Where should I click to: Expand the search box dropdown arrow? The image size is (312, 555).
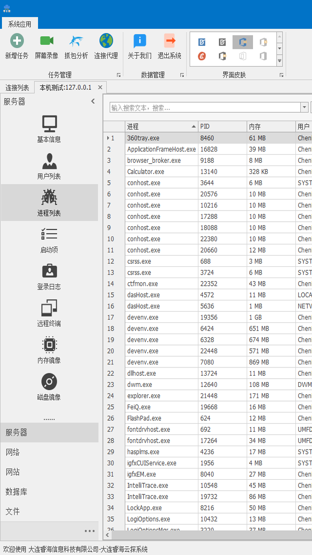305,107
